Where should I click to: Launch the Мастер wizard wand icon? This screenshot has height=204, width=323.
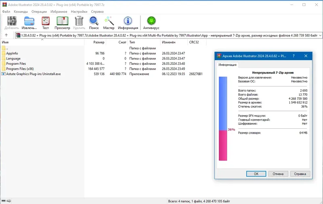point(109,21)
